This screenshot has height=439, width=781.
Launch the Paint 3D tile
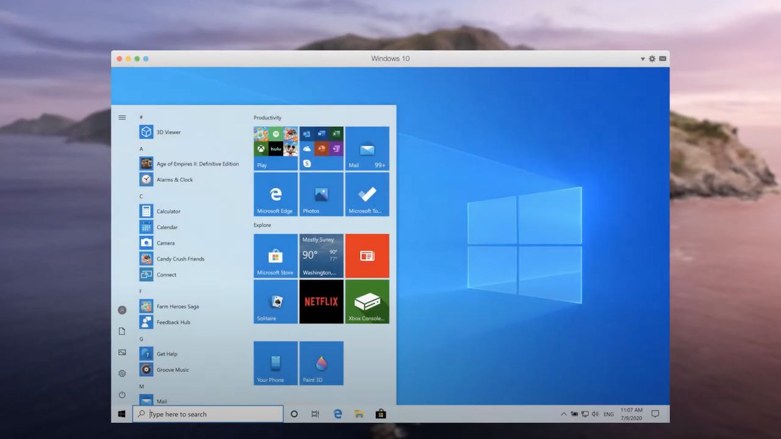[322, 363]
